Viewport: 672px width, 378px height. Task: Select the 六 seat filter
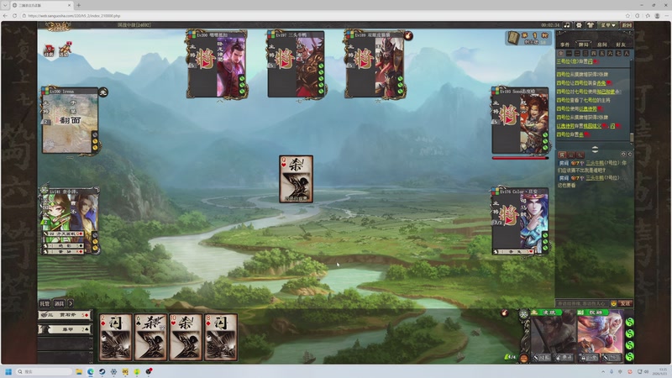pyautogui.click(x=611, y=53)
